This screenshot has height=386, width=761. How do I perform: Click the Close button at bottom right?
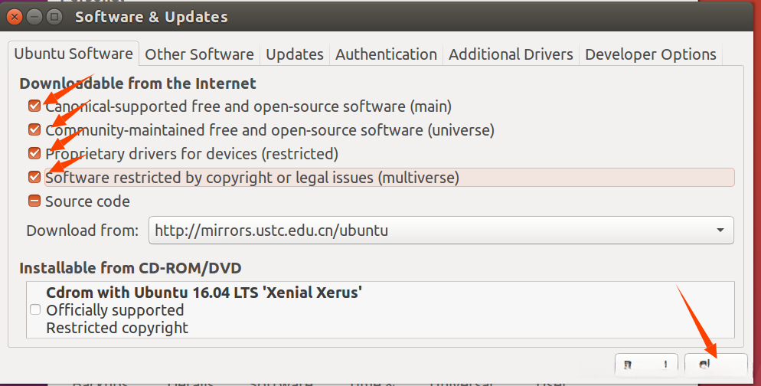tap(716, 366)
